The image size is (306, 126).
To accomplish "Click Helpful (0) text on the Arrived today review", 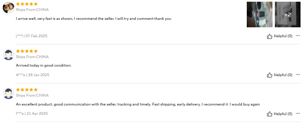I will coord(283,75).
